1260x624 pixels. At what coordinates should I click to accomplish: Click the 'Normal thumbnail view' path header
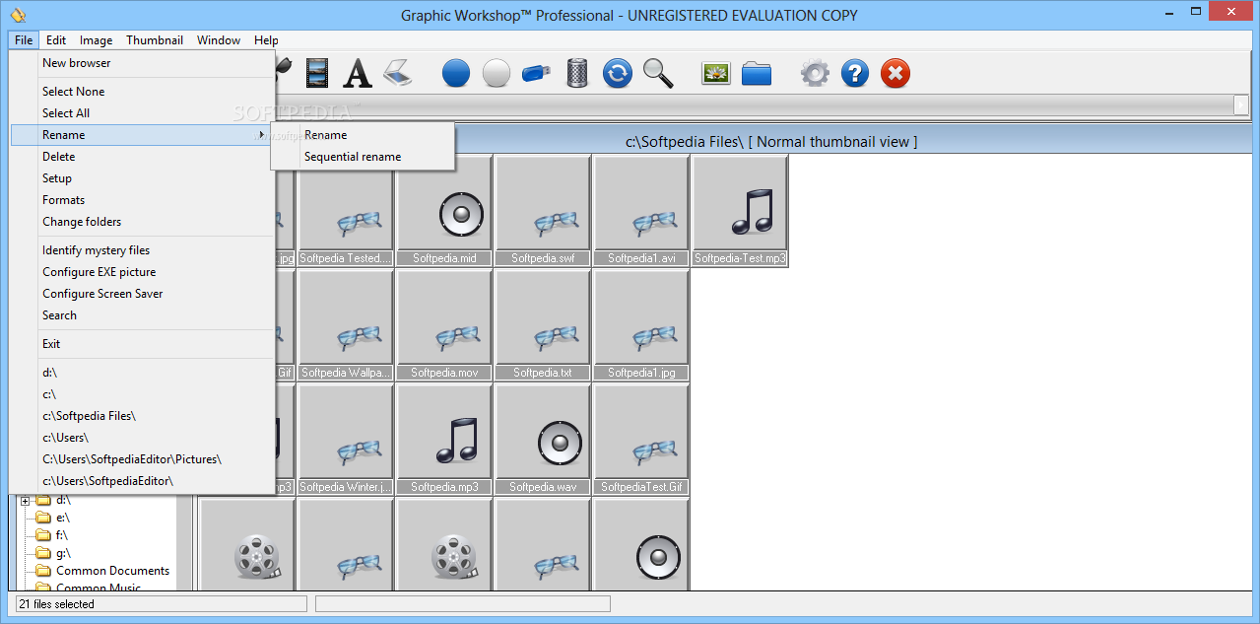pos(771,142)
